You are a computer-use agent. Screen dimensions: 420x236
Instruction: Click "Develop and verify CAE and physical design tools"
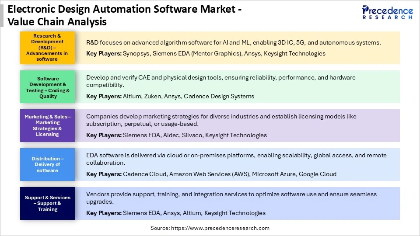154,78
